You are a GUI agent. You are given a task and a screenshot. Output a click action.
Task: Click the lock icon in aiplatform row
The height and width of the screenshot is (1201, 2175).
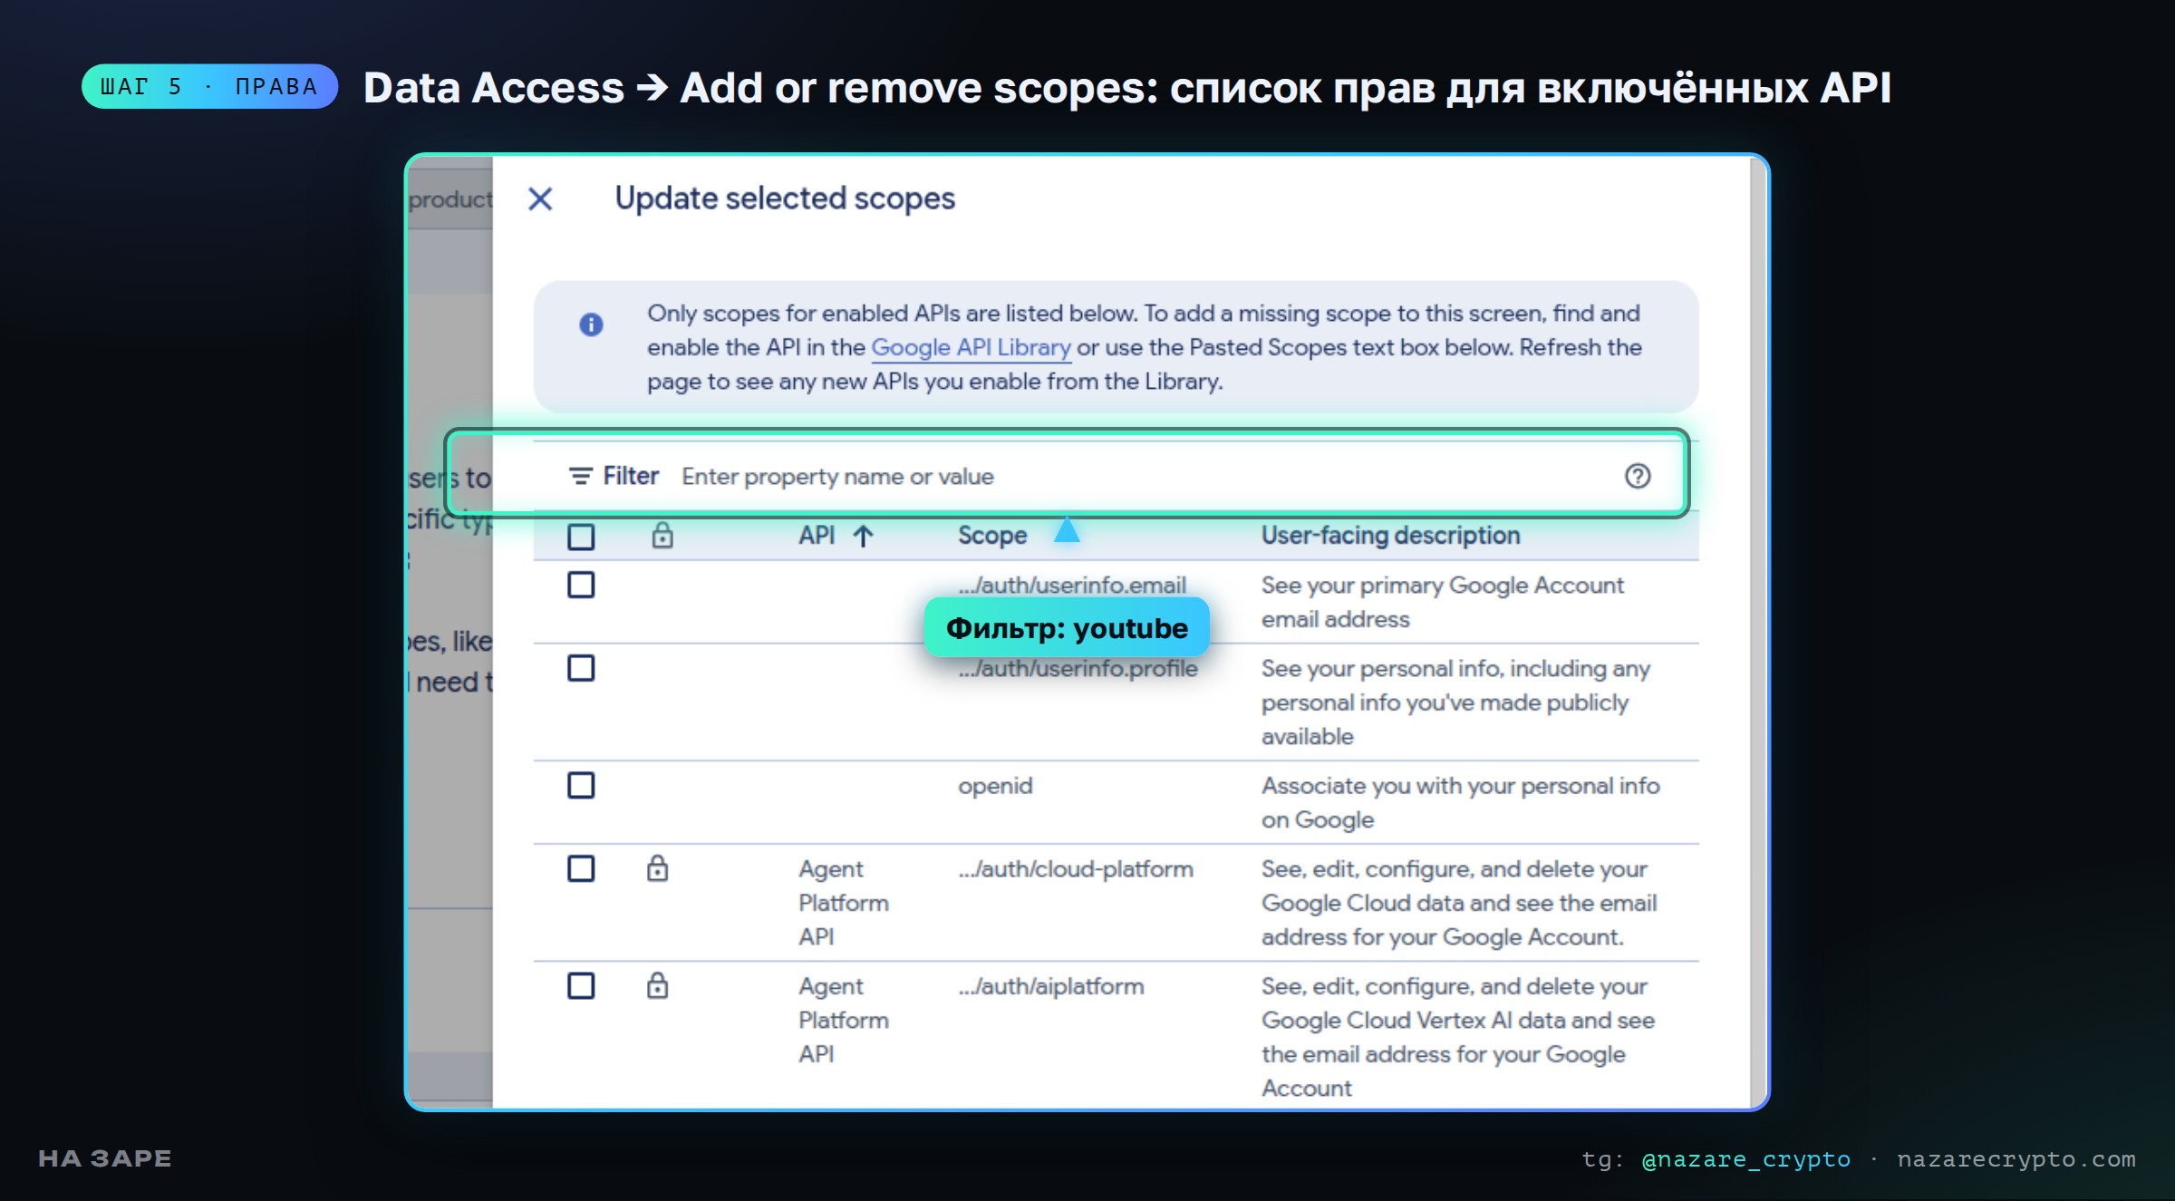[657, 984]
